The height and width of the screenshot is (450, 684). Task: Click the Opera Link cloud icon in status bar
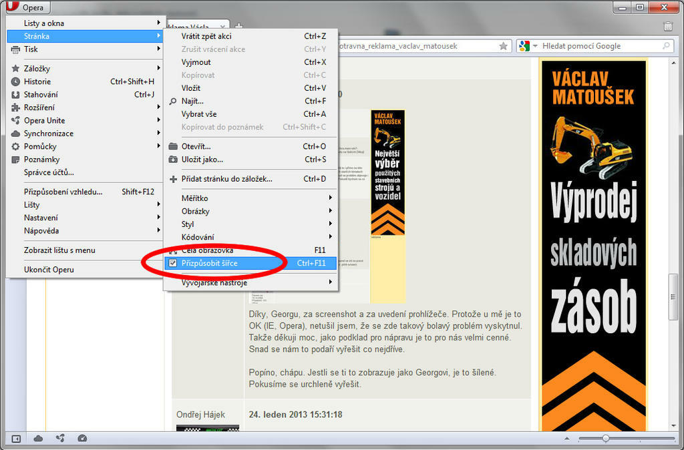[x=38, y=439]
